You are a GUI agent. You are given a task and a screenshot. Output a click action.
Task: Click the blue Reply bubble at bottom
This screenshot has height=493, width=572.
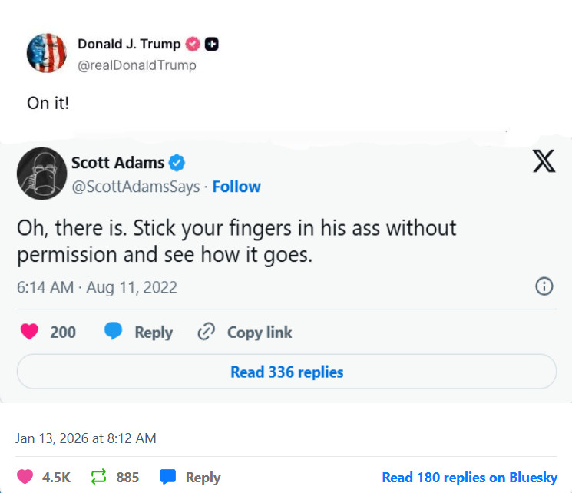click(168, 477)
